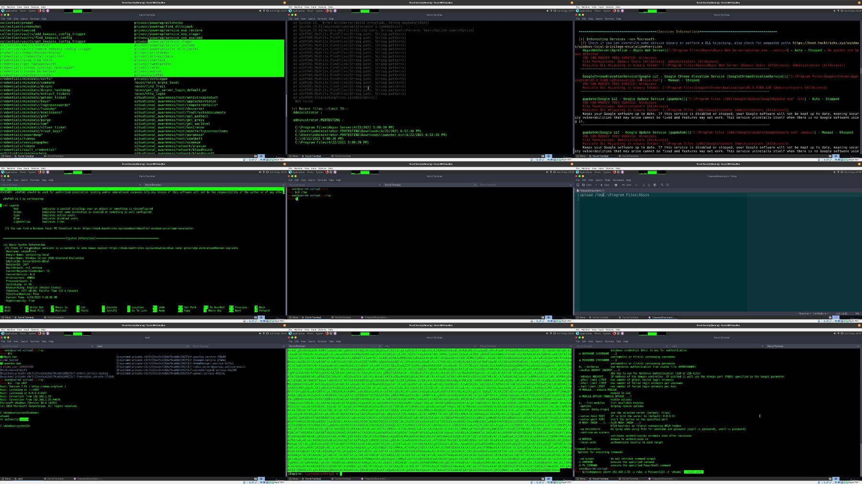Open Menu on the Services Information screen's taskbar

click(581, 156)
